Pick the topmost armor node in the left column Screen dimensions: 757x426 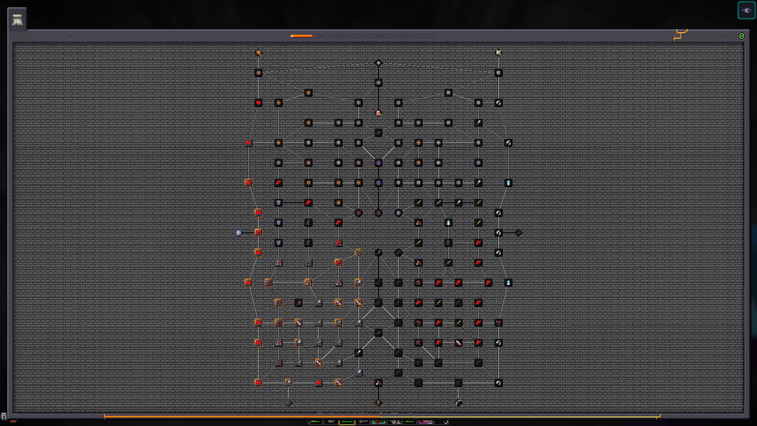(x=278, y=203)
